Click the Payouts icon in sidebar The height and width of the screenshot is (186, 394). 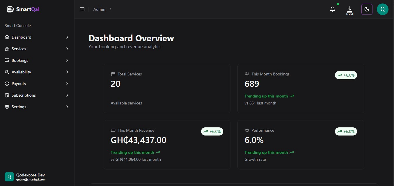click(x=6, y=84)
